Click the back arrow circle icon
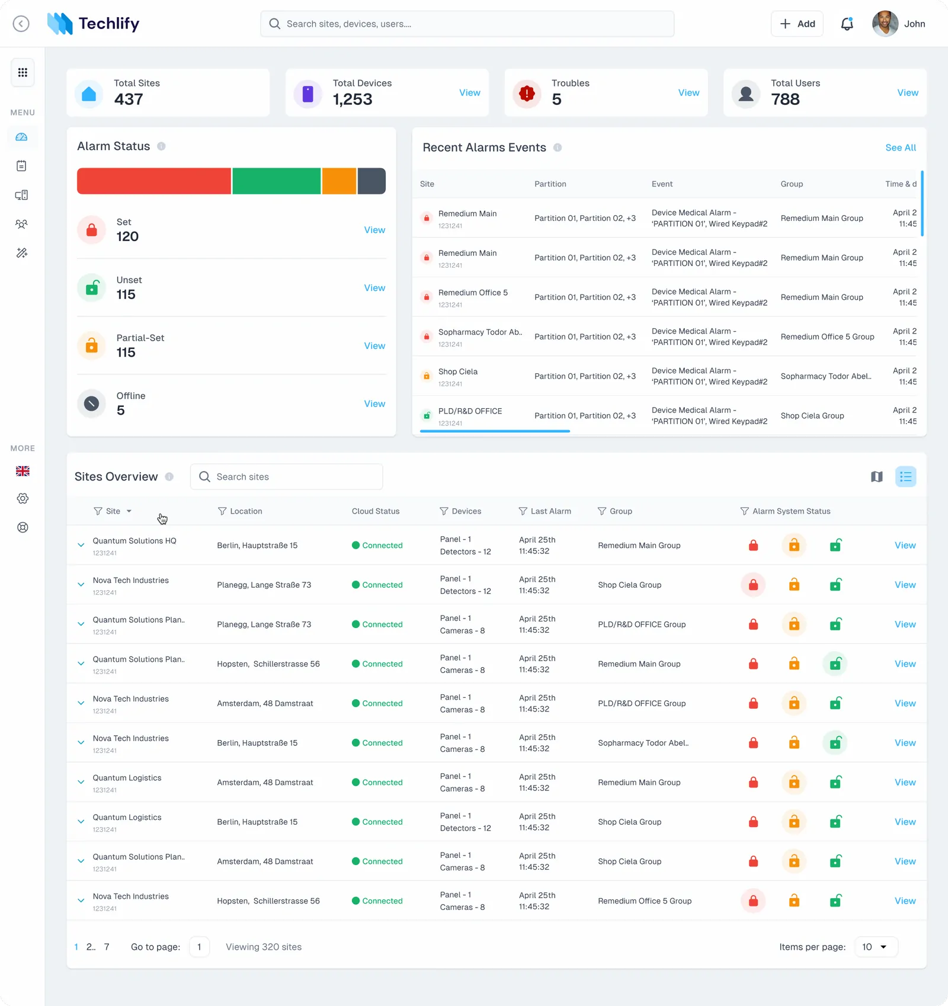948x1006 pixels. 21,24
